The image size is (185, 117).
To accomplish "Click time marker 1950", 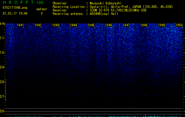I will pos(179,25).
